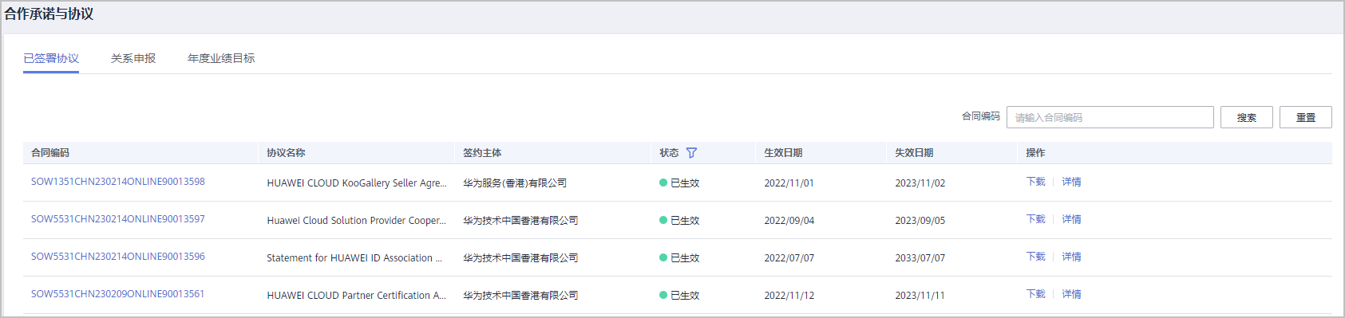The height and width of the screenshot is (318, 1345).
Task: Download the KooGallery Seller Agreement
Action: [x=1035, y=182]
